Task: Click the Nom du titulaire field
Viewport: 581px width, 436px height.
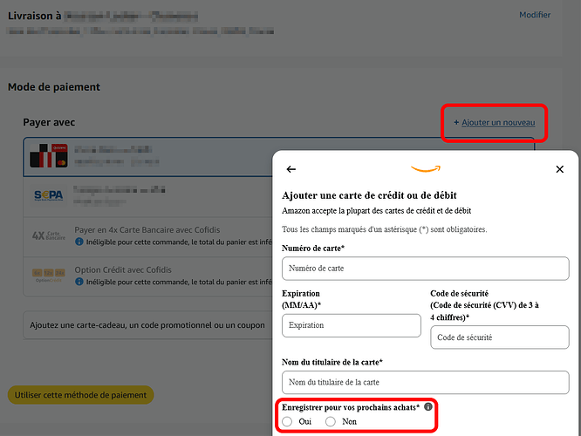Action: pyautogui.click(x=425, y=382)
